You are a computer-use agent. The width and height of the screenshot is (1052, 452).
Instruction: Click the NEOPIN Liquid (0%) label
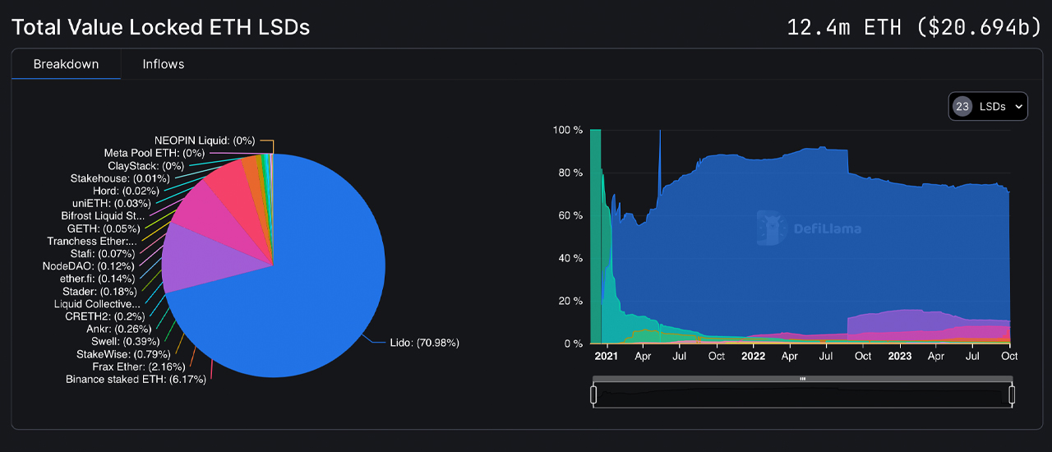(205, 141)
